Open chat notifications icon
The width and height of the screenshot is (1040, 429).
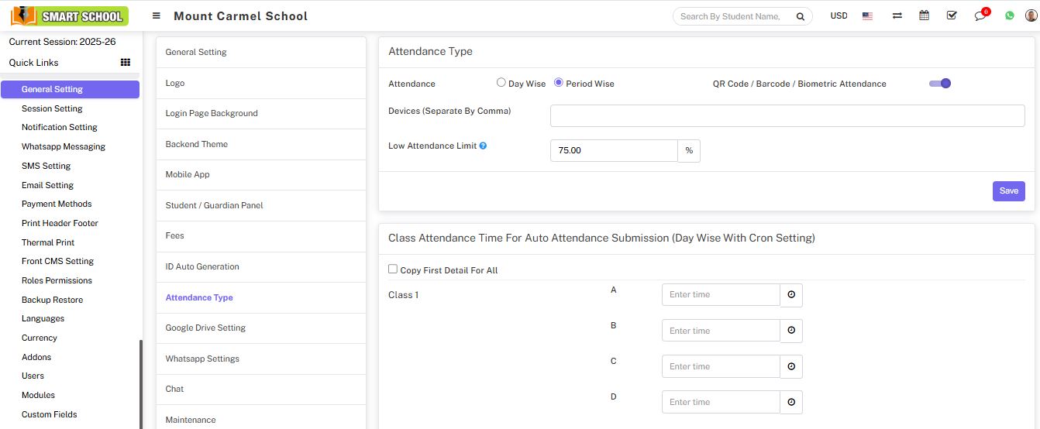pos(980,15)
